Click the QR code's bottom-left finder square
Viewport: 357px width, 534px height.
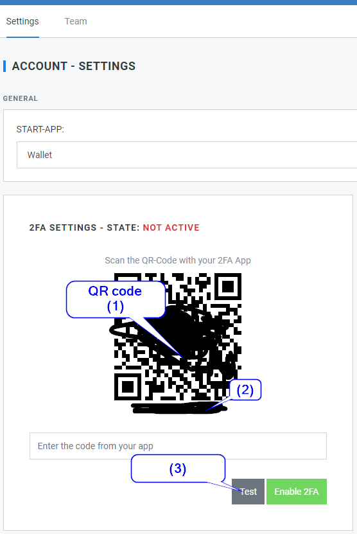[x=128, y=387]
